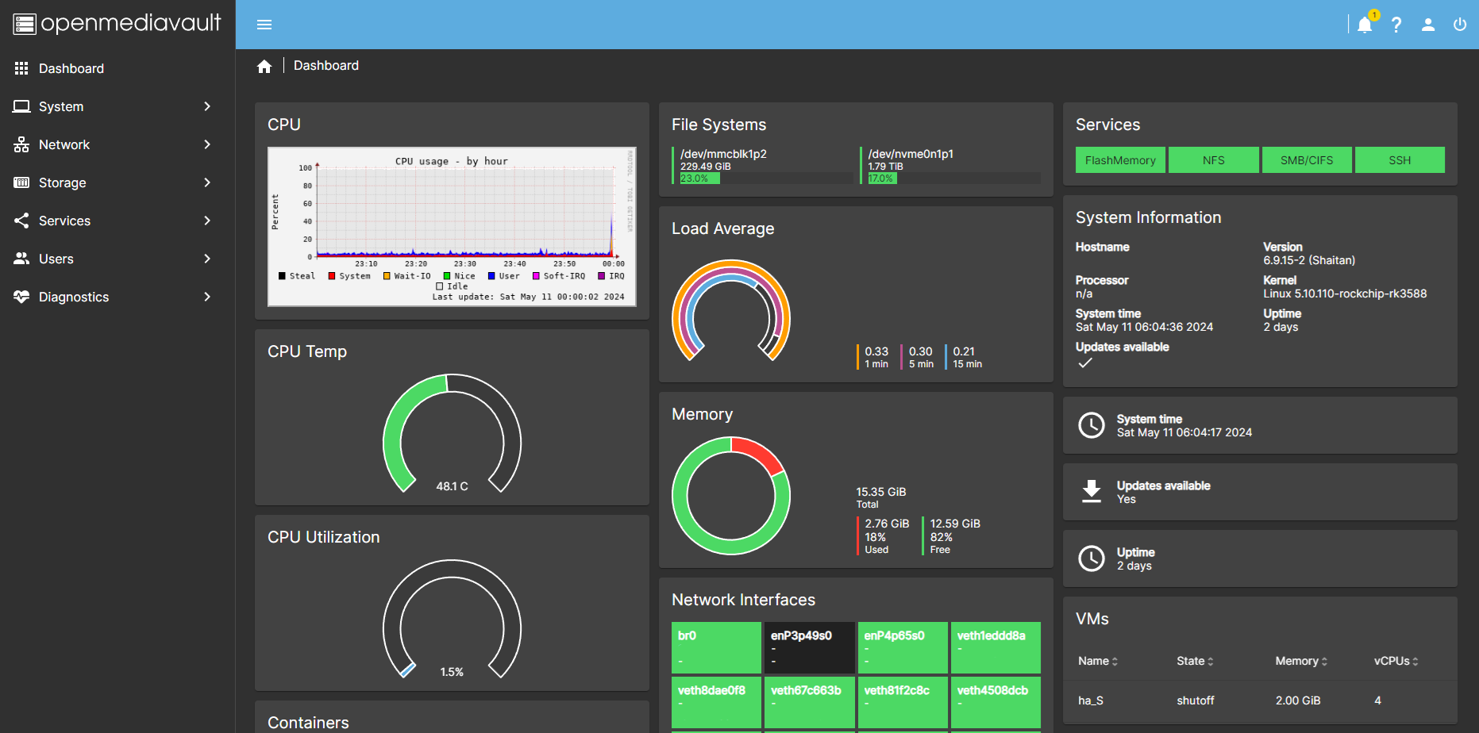Screen dimensions: 1479x733
Task: Click the help question mark icon
Action: tap(1396, 25)
